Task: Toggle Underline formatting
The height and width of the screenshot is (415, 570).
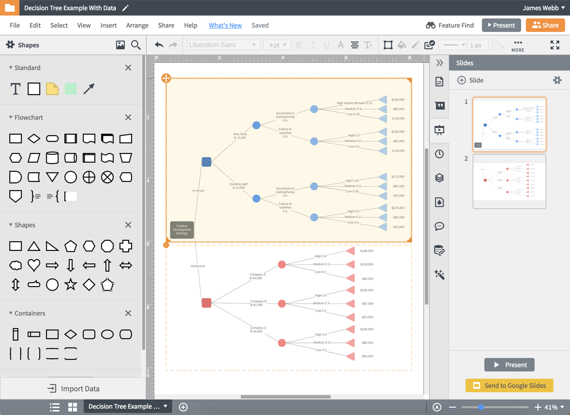Action: (x=326, y=44)
